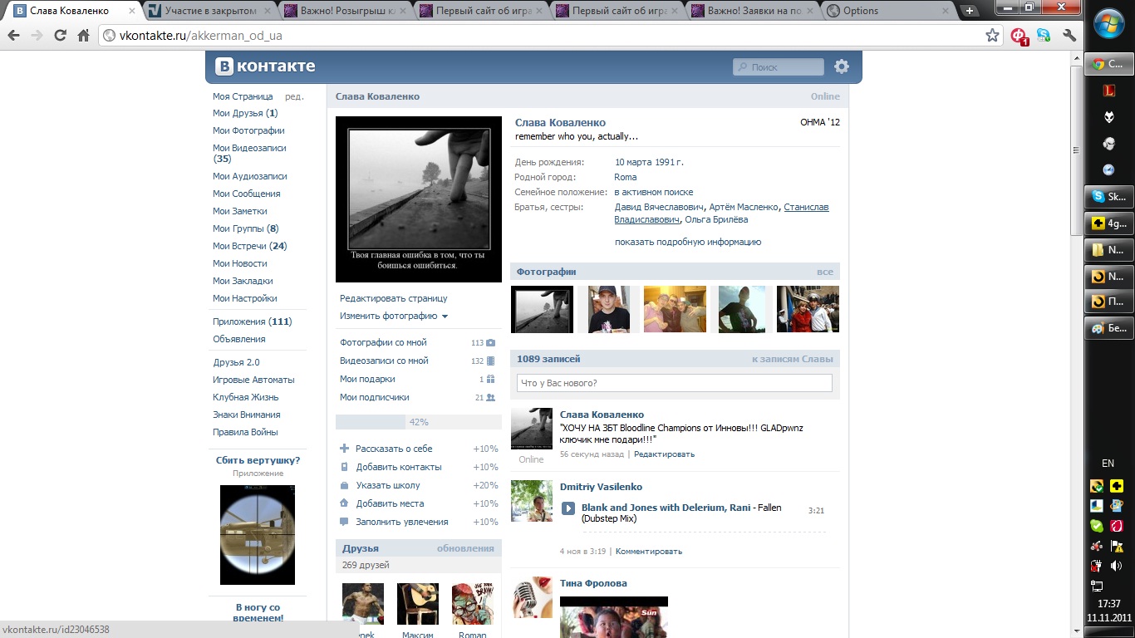
Task: Click the VKontakte settings gear icon
Action: [842, 66]
